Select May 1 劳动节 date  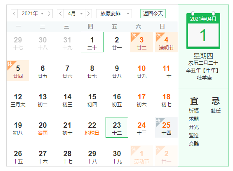[x=141, y=156]
